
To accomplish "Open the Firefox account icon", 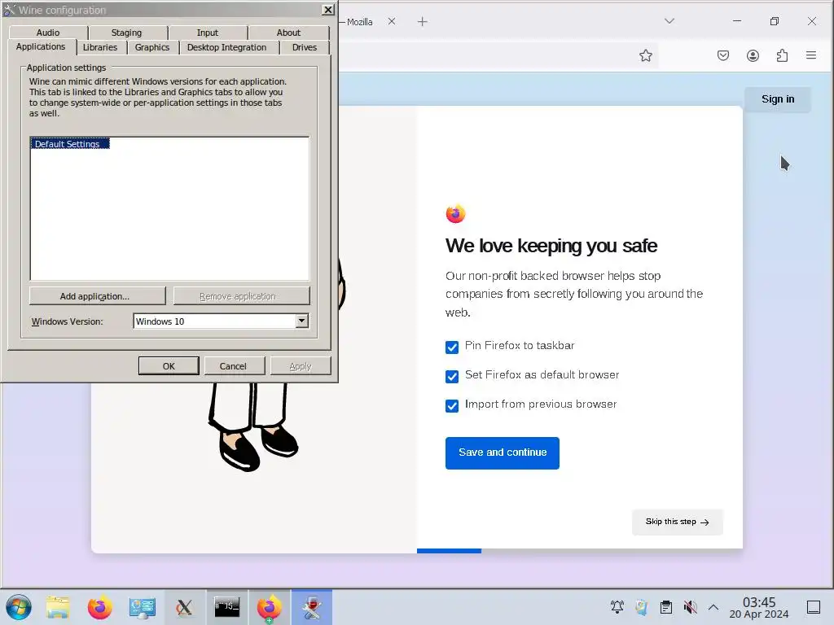I will pos(753,56).
